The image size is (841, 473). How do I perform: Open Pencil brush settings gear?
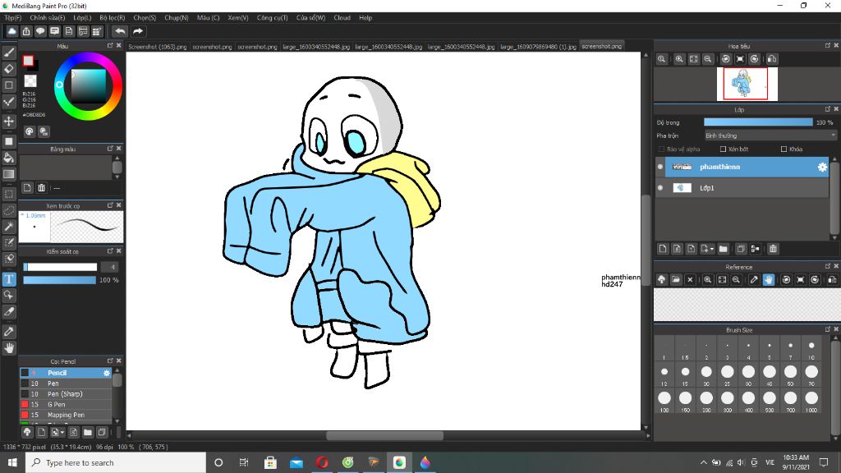click(x=107, y=373)
